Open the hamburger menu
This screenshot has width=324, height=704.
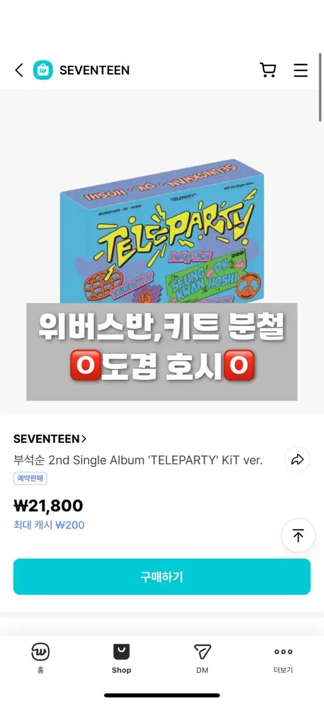tap(301, 70)
